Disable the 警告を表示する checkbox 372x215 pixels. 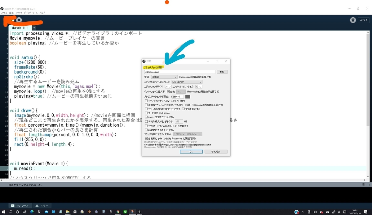pos(184,109)
